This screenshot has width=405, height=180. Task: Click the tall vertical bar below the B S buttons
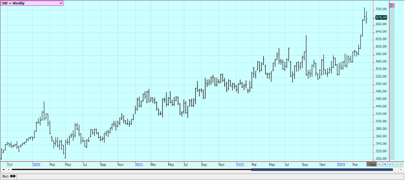pyautogui.click(x=392, y=83)
